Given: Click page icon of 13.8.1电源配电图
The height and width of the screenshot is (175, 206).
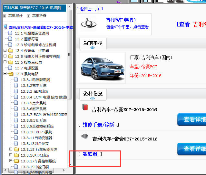Looking at the screenshot, I should tap(16, 79).
